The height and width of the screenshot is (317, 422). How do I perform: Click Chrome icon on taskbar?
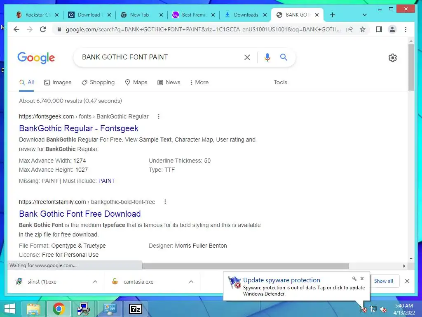[59, 309]
